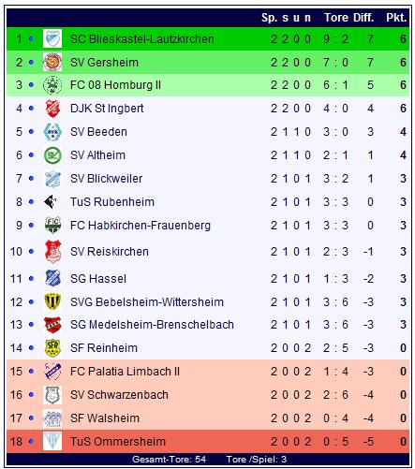Click the DJK St Ingbert red crest
The height and width of the screenshot is (469, 415).
point(52,109)
